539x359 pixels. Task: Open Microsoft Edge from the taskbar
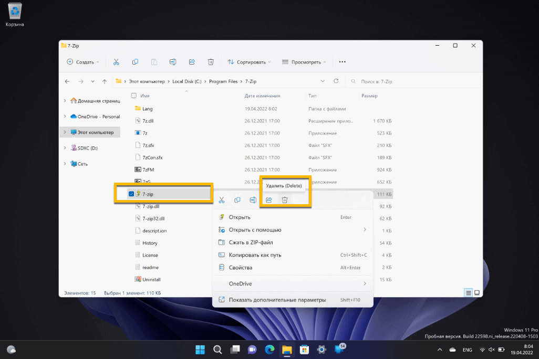(x=269, y=350)
